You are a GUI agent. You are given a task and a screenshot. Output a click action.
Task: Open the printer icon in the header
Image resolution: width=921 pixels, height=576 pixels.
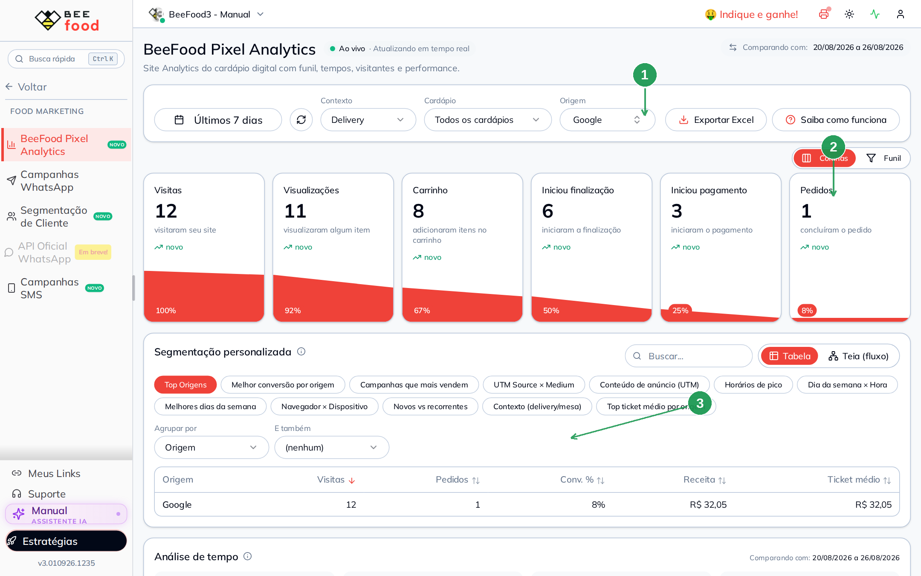tap(824, 14)
